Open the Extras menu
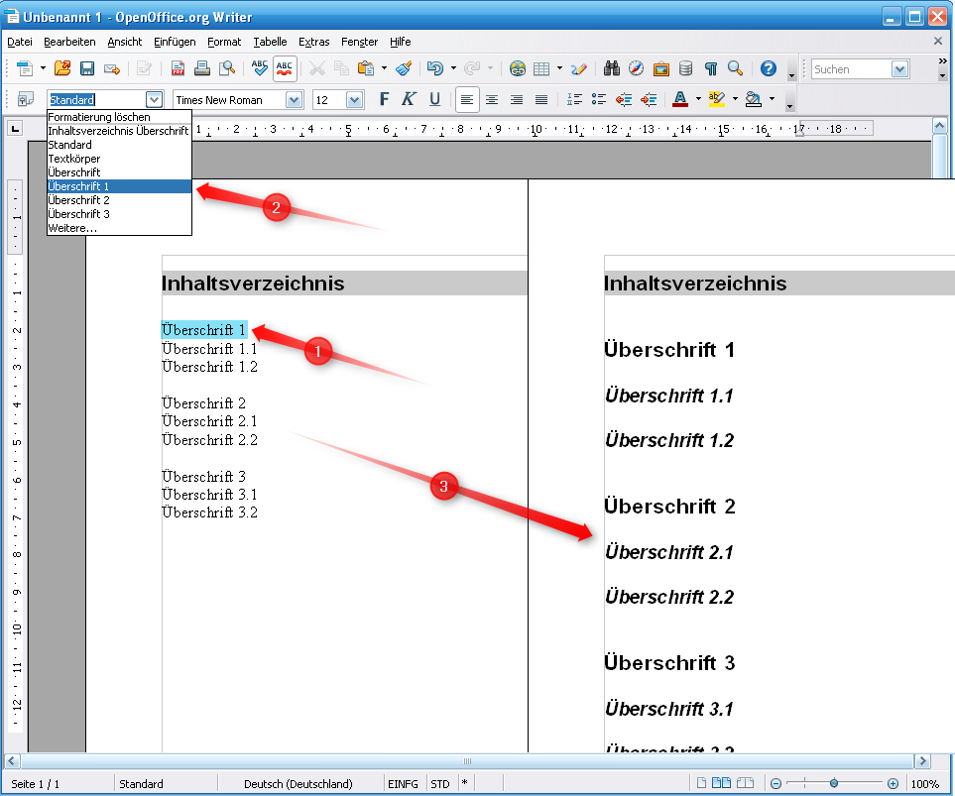 point(314,42)
